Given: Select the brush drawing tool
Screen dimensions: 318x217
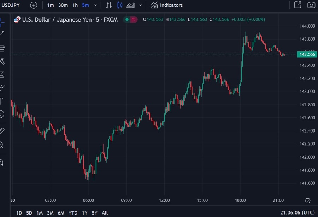Looking at the screenshot, I should 2,88.
